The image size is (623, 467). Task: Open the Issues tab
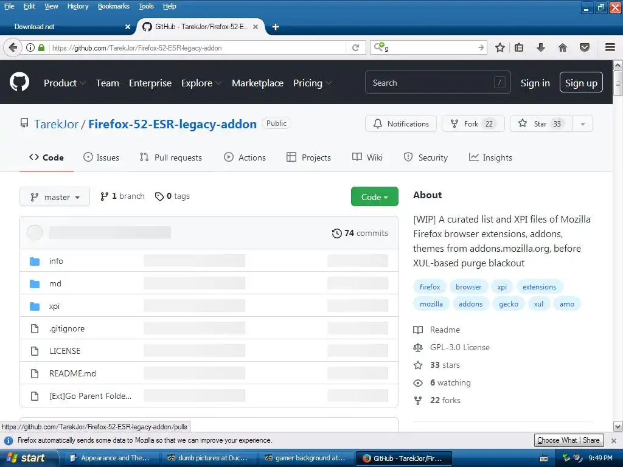coord(102,157)
